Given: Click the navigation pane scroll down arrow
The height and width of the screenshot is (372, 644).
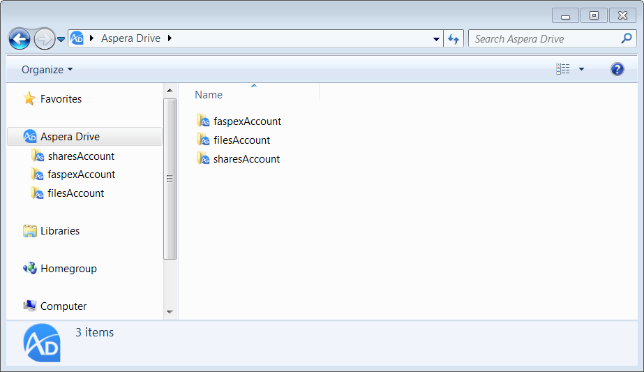Looking at the screenshot, I should 170,312.
